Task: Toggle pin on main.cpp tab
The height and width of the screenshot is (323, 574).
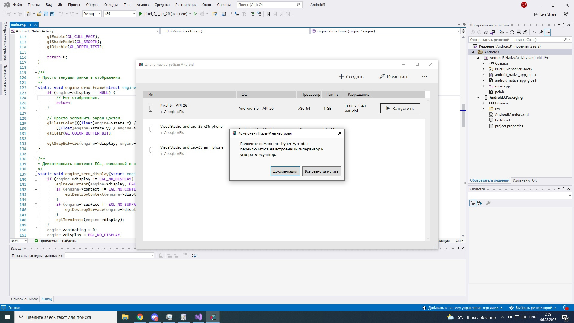Action: coord(30,25)
